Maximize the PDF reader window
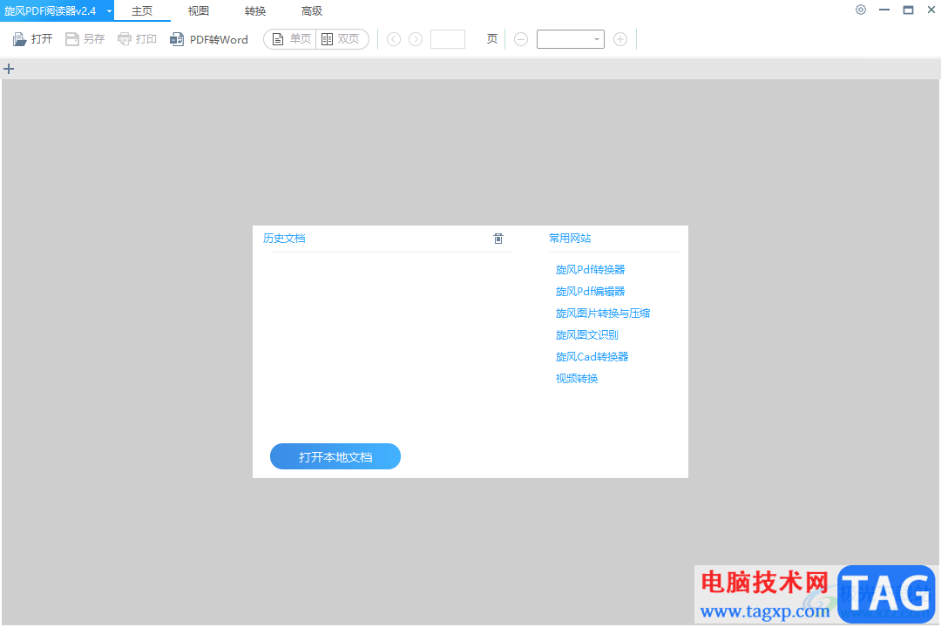This screenshot has height=627, width=941. click(x=908, y=10)
